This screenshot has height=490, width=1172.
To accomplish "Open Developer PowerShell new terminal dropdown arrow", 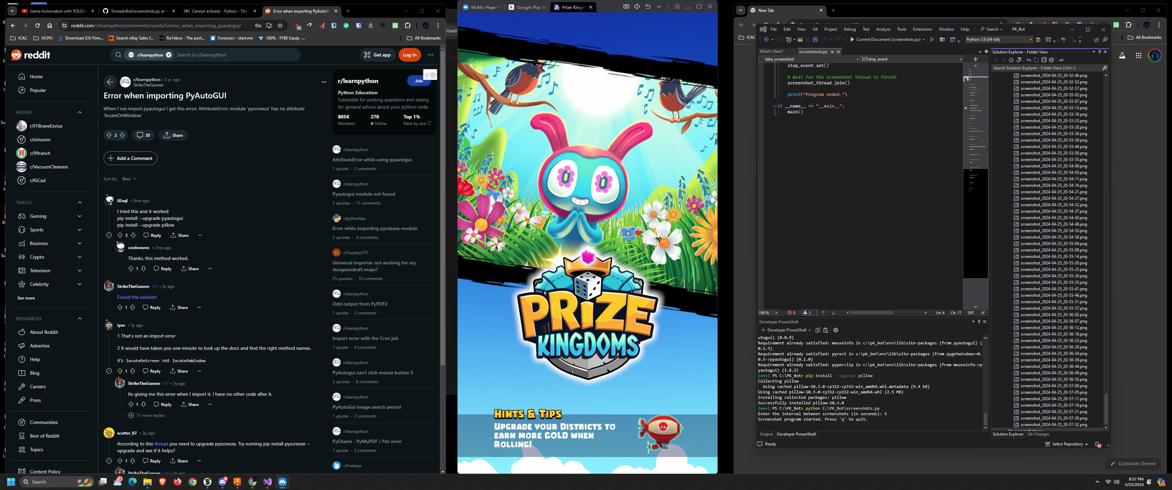I will (809, 330).
